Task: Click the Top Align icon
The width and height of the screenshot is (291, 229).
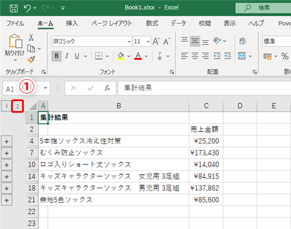Action: 184,41
